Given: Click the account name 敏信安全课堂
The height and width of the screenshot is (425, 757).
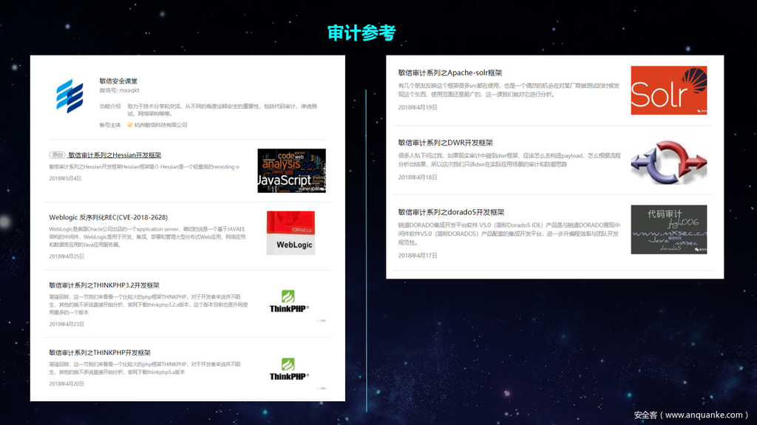Looking at the screenshot, I should (x=118, y=81).
